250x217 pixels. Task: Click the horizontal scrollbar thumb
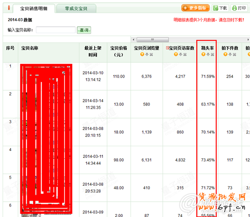coord(153,40)
